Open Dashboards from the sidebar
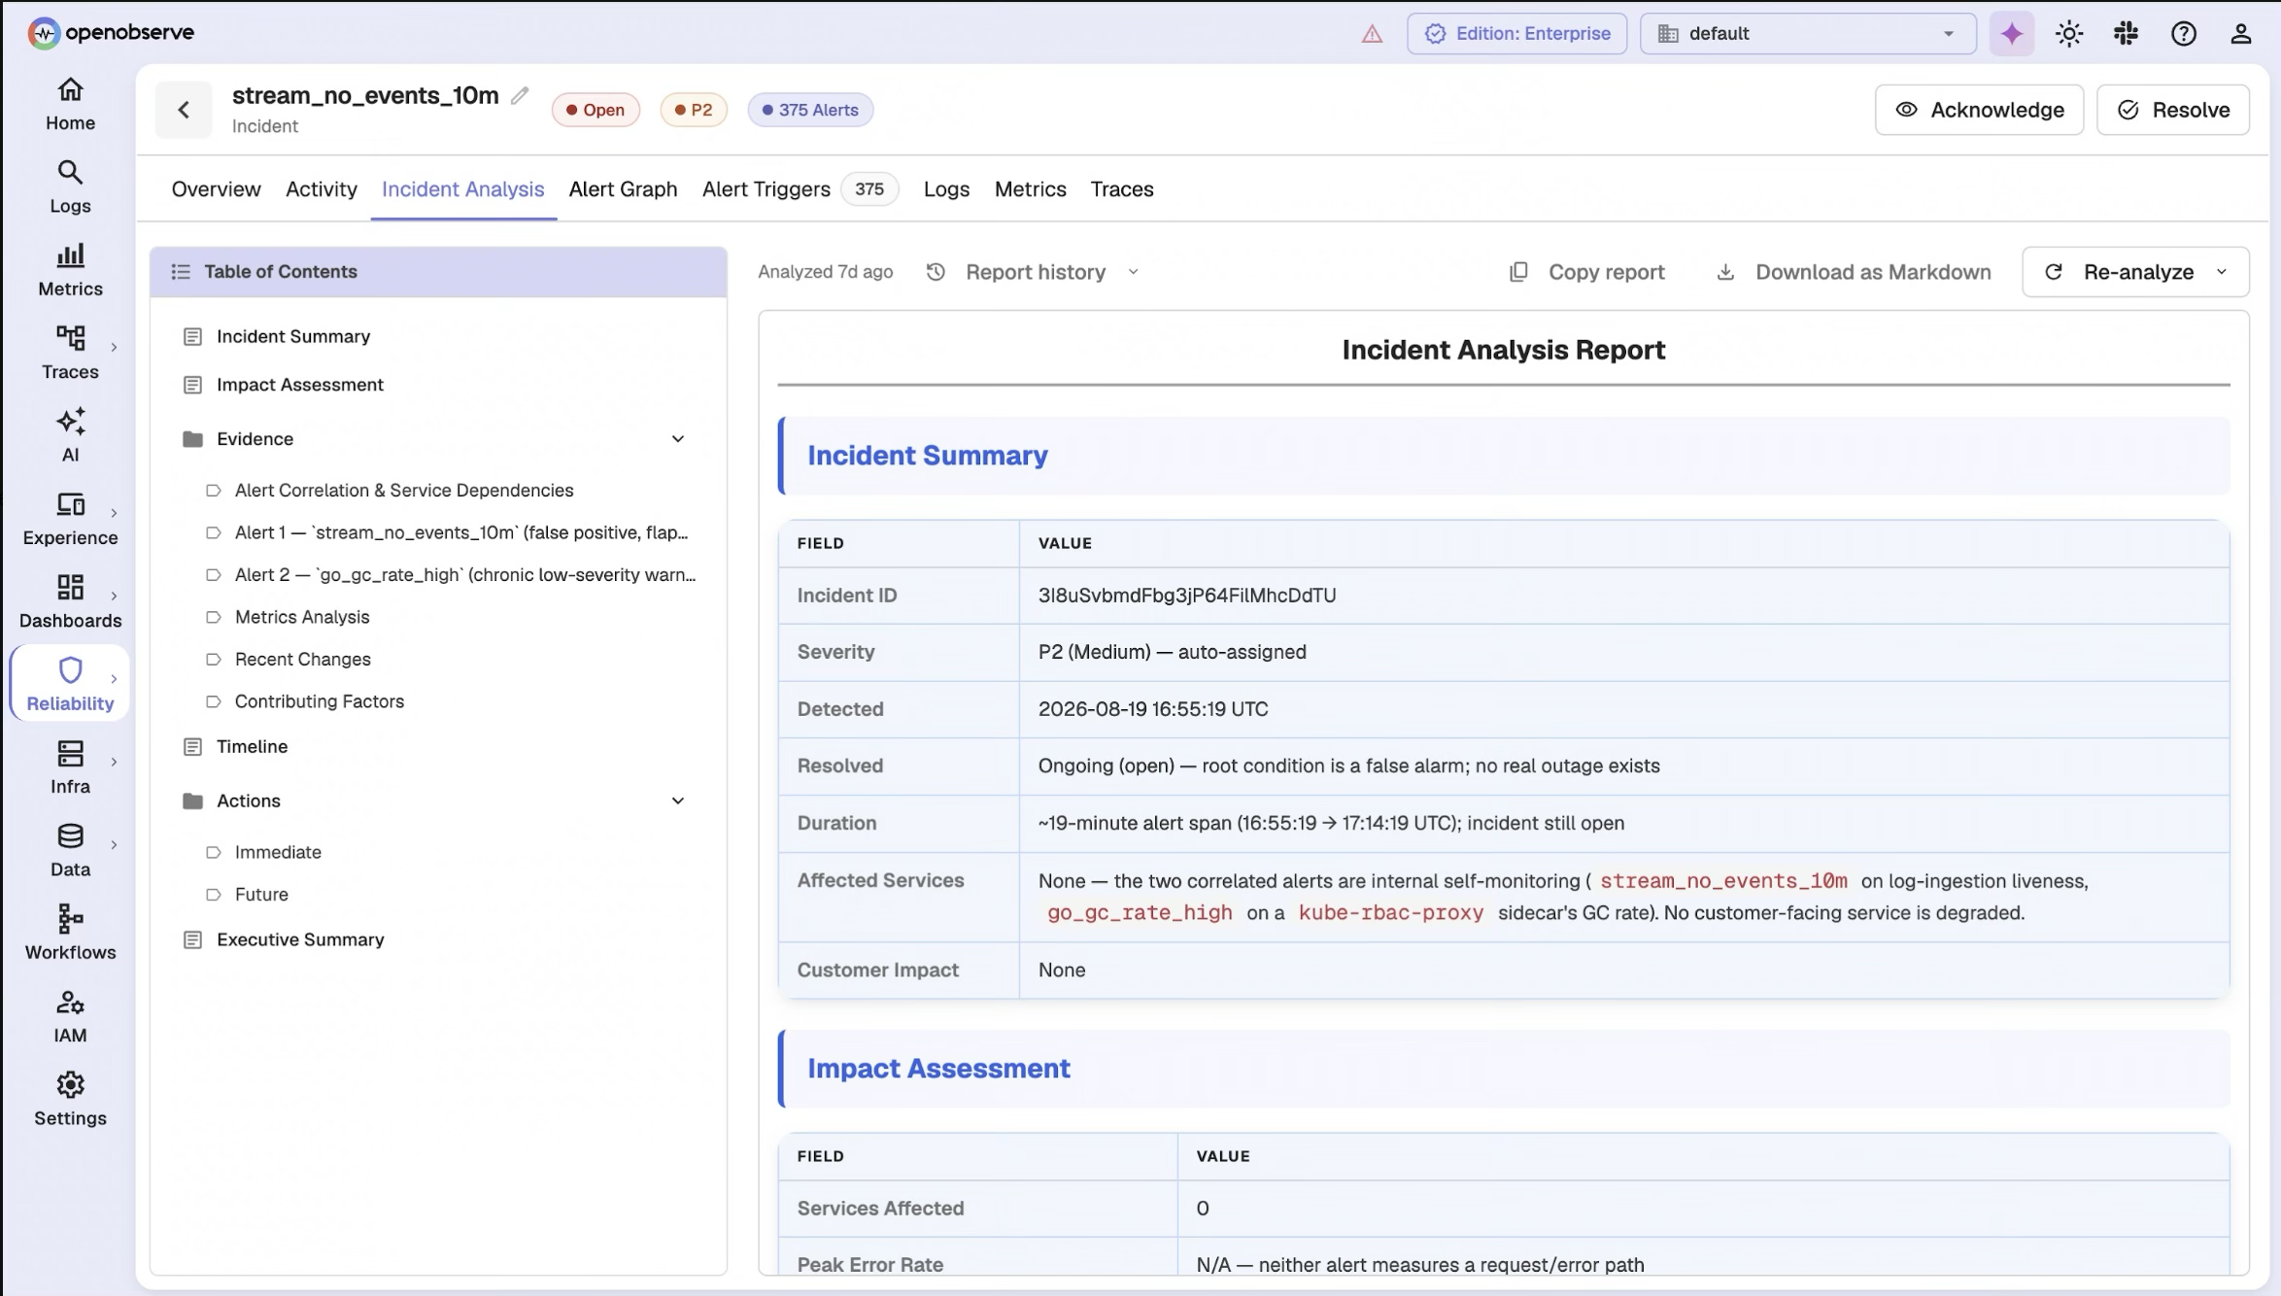 (70, 601)
